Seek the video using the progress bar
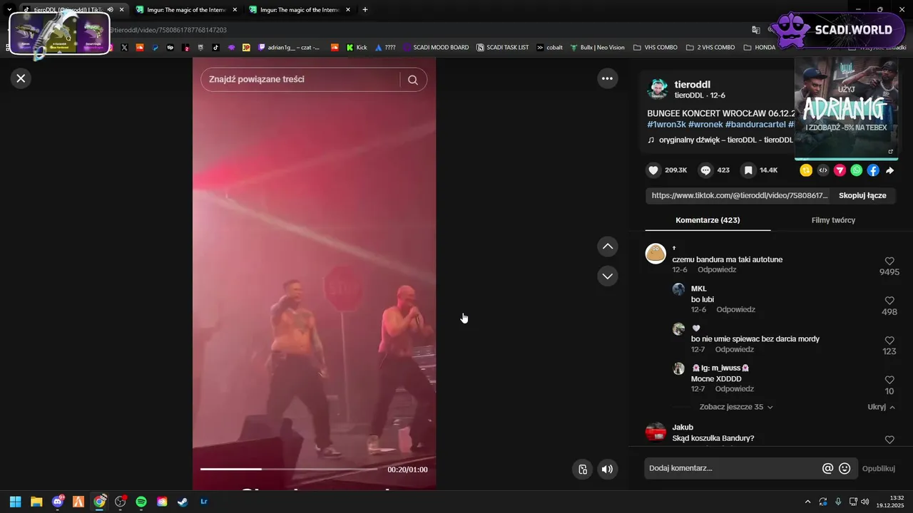This screenshot has width=913, height=513. 288,469
